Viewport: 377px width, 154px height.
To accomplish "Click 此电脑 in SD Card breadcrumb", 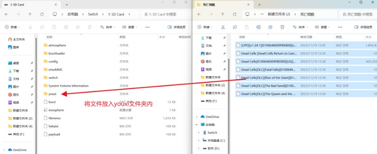I will click(73, 14).
